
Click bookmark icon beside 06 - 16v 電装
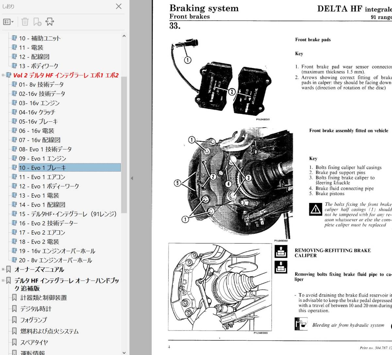pos(14,131)
